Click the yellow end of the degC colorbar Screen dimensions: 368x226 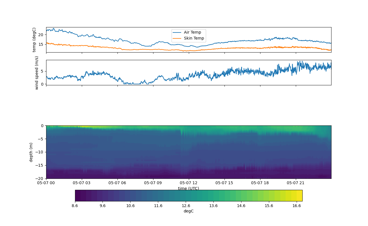(299, 195)
